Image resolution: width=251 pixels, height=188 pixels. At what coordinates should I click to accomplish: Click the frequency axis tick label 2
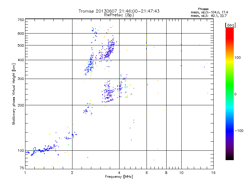[x=72, y=173]
